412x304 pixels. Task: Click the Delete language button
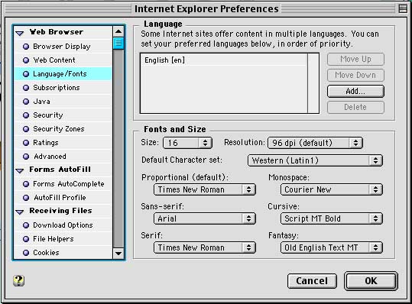pos(355,107)
